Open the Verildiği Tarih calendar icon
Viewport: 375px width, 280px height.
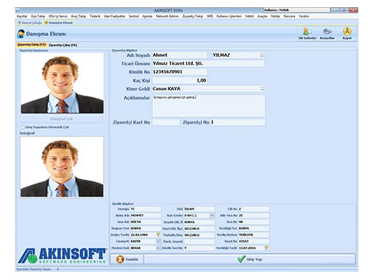pos(266,248)
